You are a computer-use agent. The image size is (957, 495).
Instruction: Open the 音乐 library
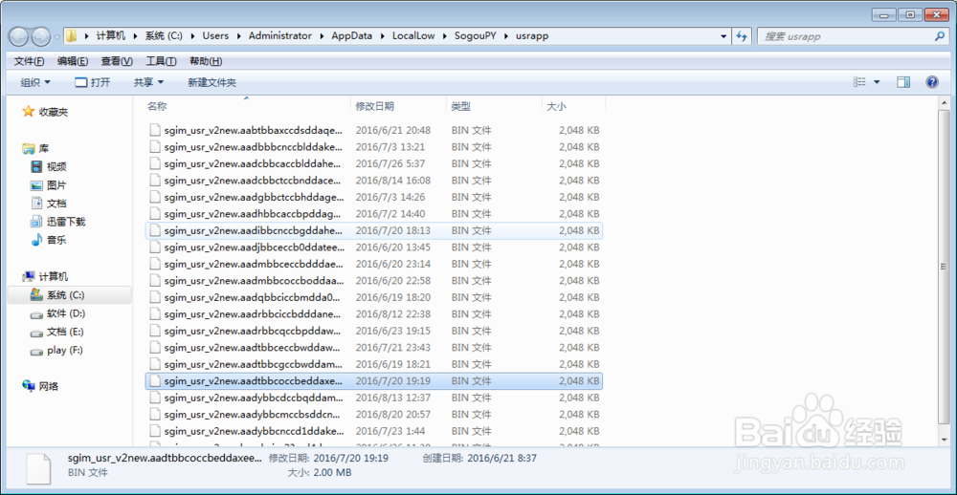(x=49, y=240)
